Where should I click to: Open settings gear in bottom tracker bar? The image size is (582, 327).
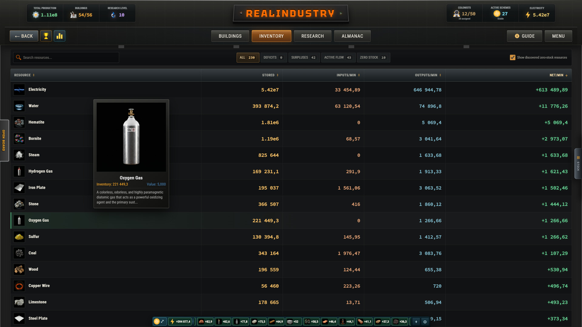(425, 322)
